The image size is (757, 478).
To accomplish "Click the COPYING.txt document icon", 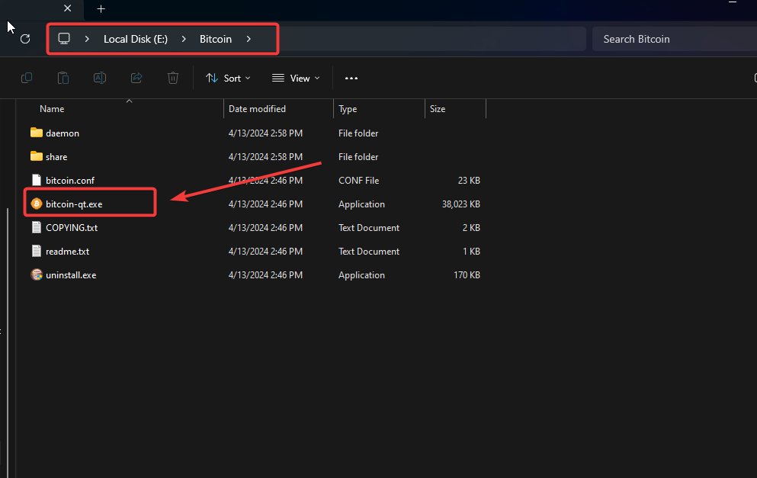I will [36, 227].
